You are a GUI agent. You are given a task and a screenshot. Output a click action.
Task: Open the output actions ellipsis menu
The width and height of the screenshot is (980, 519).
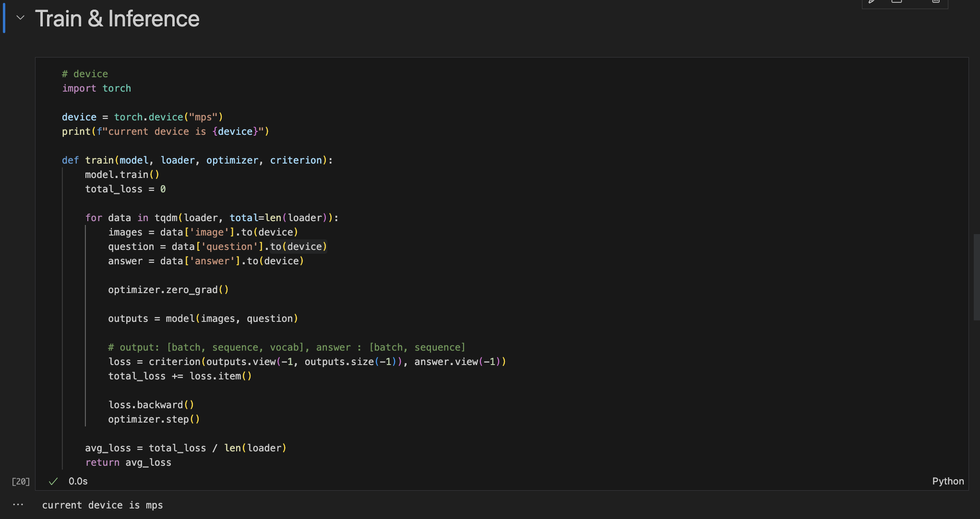18,505
